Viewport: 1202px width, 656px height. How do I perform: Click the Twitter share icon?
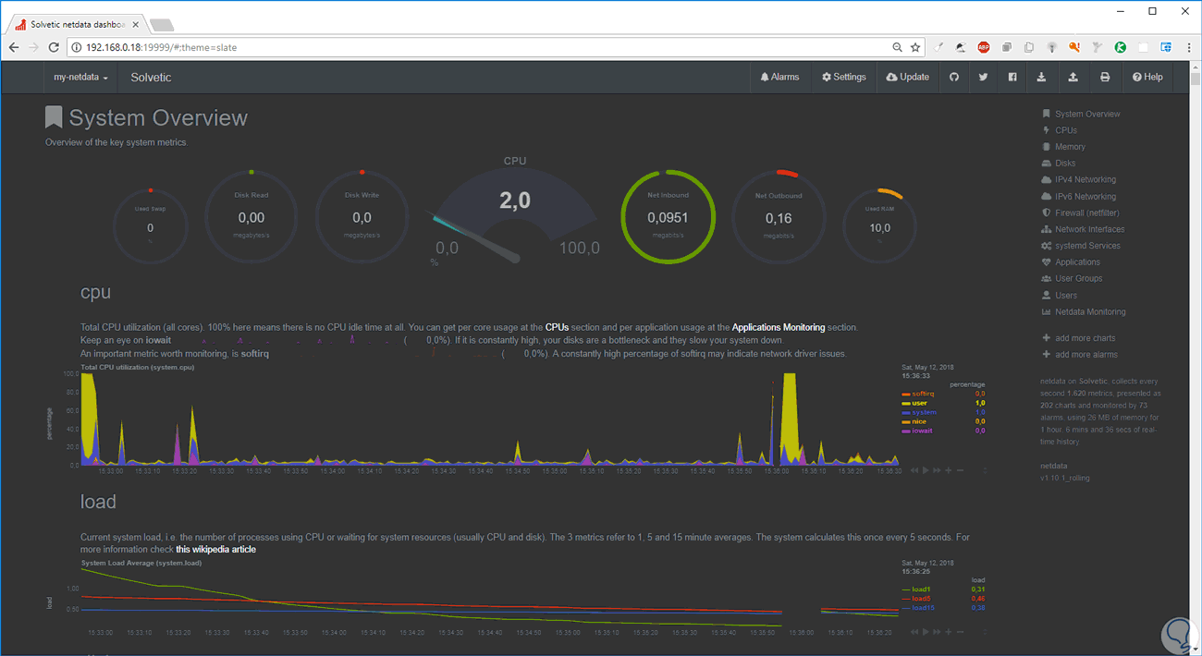click(x=983, y=78)
